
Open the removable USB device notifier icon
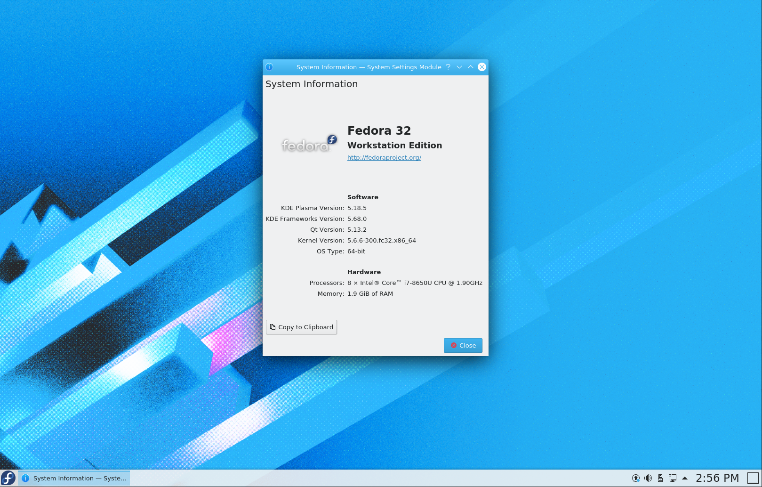(660, 478)
